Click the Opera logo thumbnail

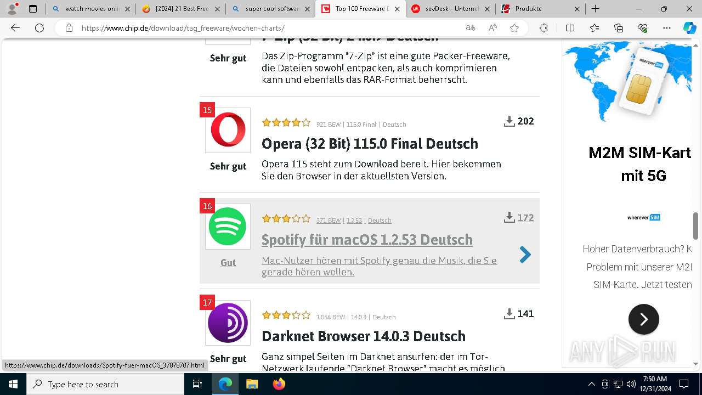point(228,130)
